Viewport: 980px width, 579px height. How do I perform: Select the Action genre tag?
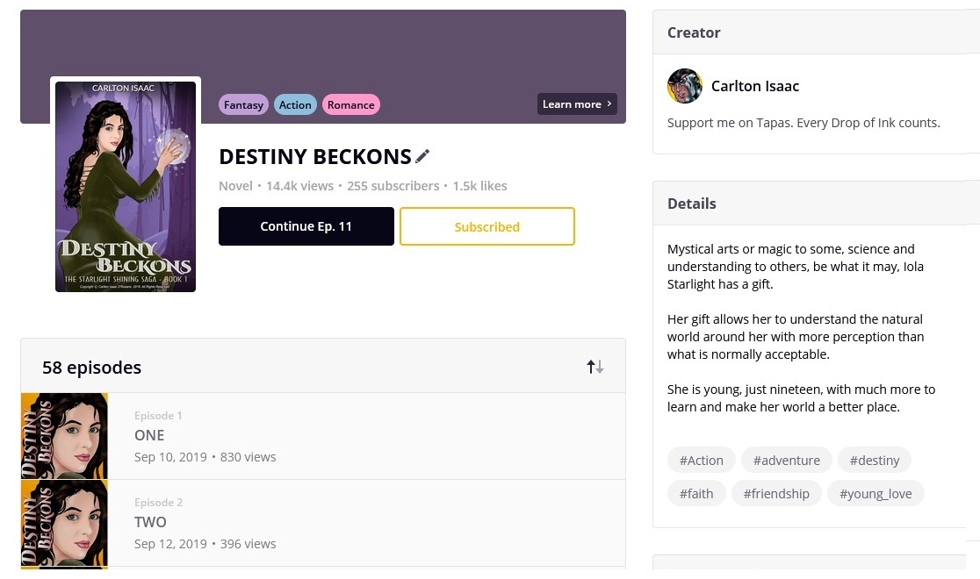(295, 105)
